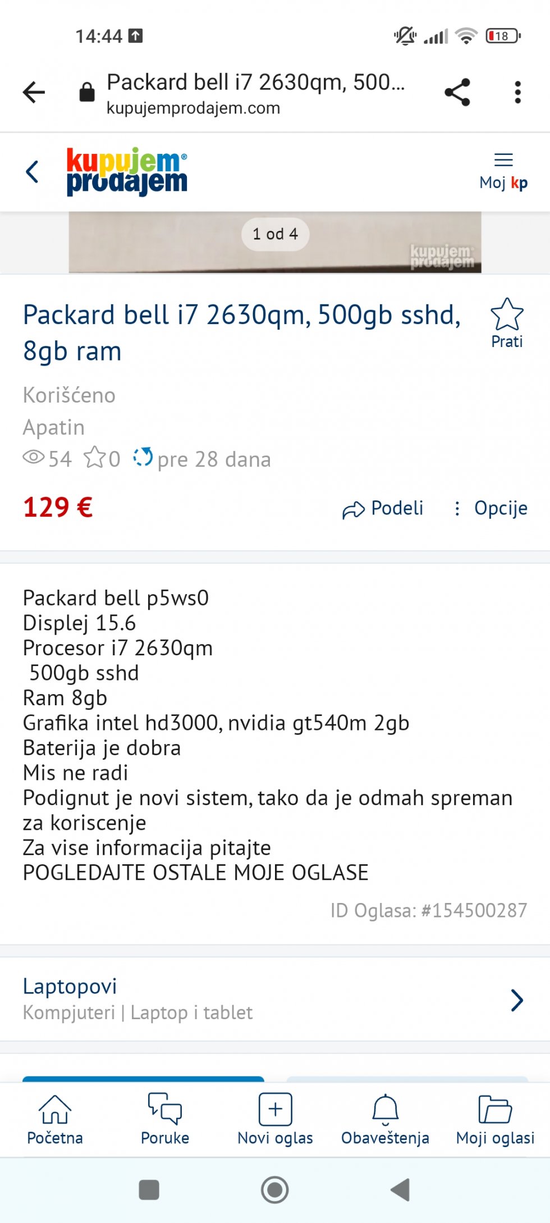Open Obaveštenja notifications bell
550x1223 pixels.
pos(385,1120)
